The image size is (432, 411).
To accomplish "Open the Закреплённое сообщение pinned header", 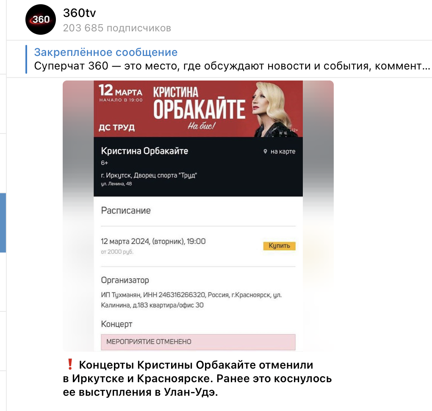I will click(x=106, y=52).
